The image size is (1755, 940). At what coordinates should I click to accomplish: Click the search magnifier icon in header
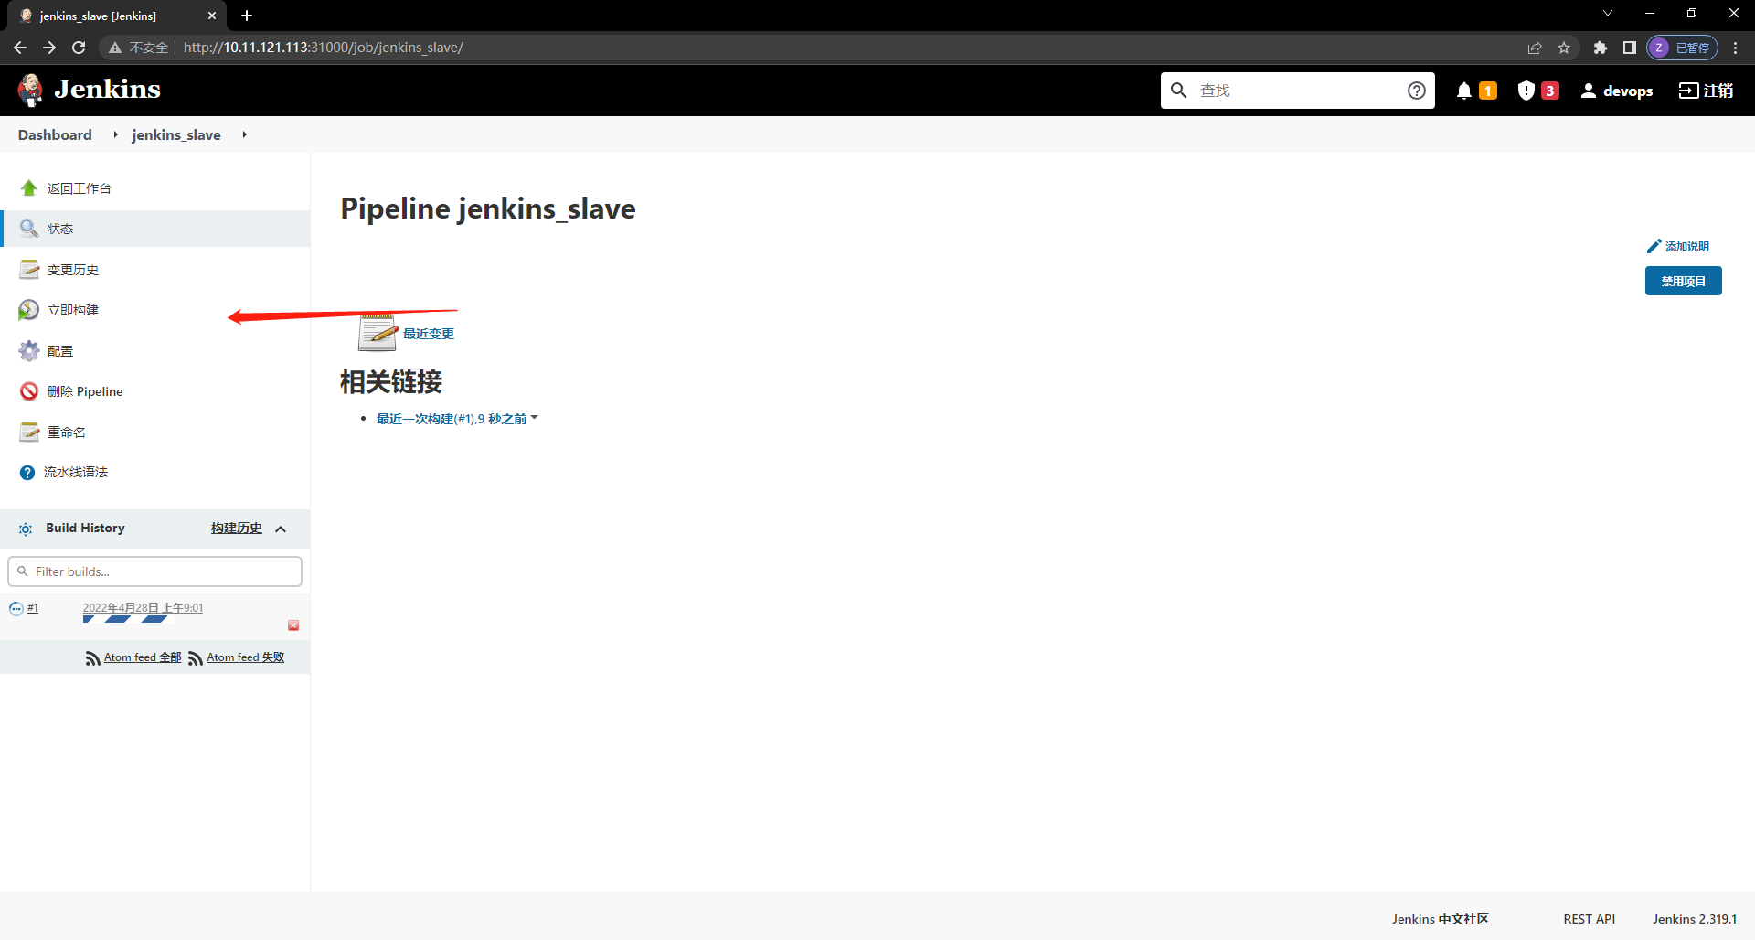1179,90
